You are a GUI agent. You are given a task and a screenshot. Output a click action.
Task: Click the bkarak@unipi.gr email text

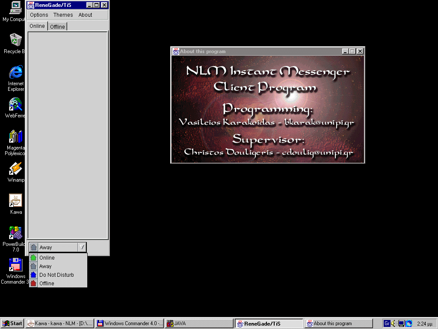click(x=319, y=123)
